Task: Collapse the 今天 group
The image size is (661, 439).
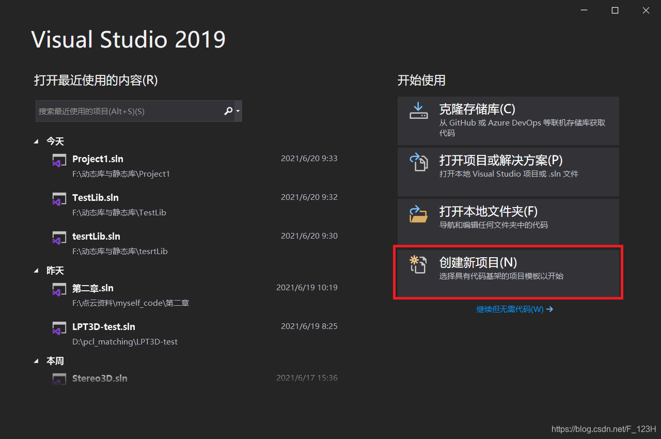Action: [x=36, y=141]
